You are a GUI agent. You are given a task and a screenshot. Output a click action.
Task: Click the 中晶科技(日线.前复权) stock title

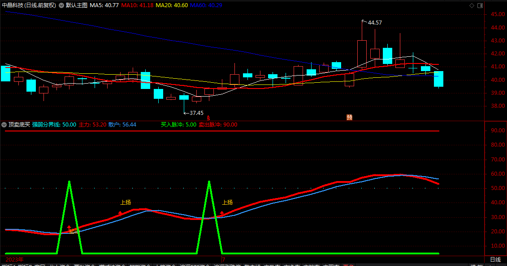click(29, 5)
